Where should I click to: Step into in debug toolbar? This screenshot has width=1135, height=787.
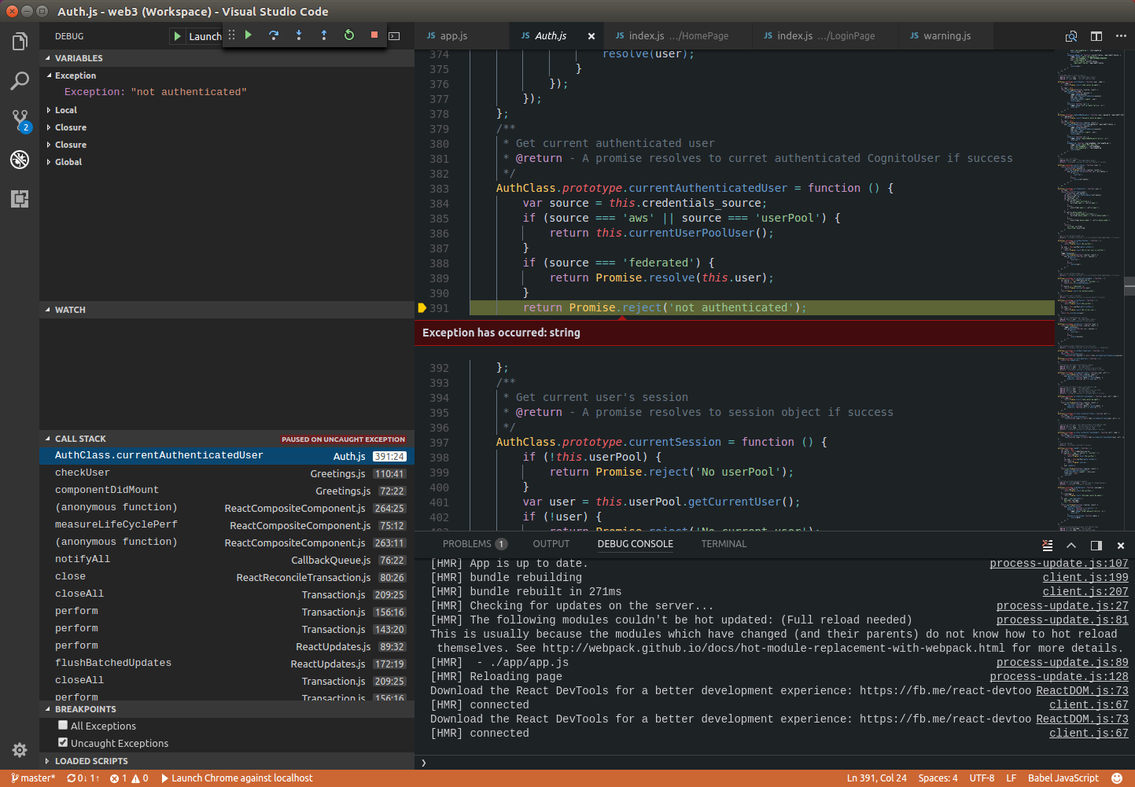[299, 35]
